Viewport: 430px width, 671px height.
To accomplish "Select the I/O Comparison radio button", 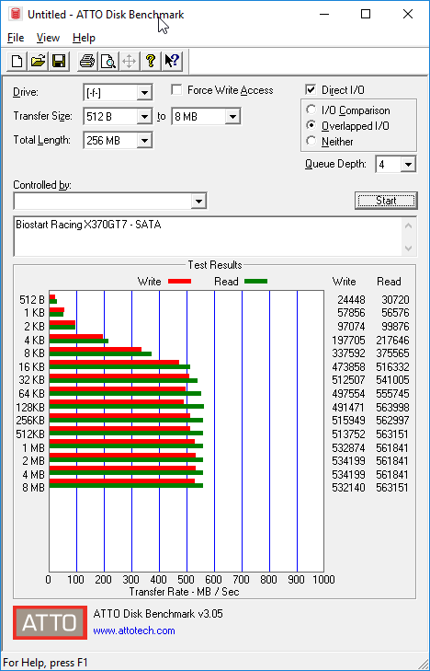I will coord(311,110).
